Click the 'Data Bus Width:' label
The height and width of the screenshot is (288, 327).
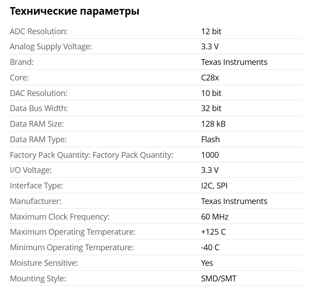coord(39,108)
